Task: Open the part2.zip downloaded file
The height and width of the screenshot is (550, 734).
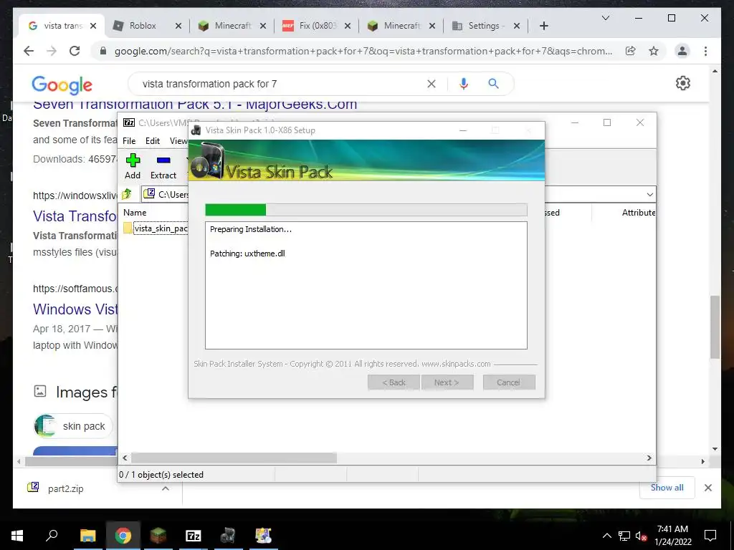Action: click(x=65, y=488)
